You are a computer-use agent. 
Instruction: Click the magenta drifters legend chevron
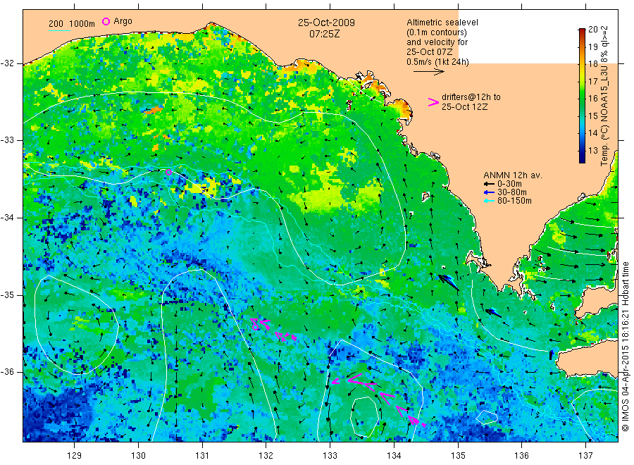pos(433,102)
